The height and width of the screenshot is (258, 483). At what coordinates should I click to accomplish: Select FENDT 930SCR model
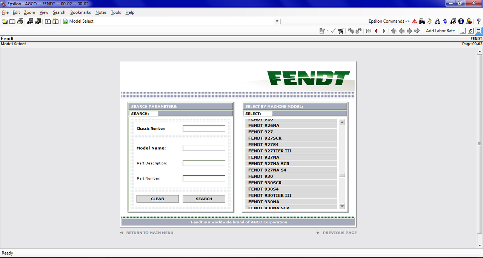tap(291, 183)
